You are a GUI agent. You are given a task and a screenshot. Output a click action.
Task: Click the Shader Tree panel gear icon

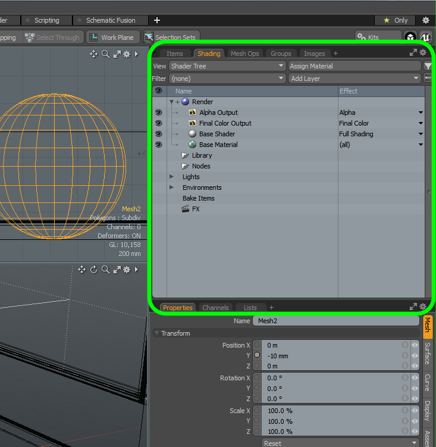pos(423,53)
